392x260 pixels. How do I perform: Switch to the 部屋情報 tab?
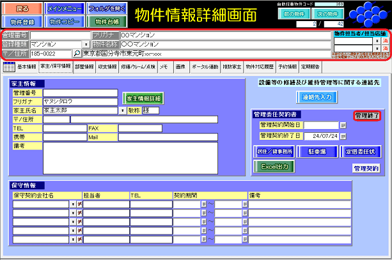click(83, 66)
